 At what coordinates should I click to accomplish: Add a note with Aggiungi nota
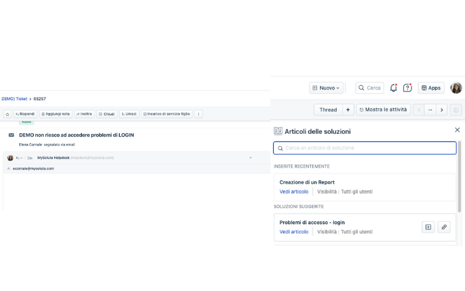[x=56, y=114]
